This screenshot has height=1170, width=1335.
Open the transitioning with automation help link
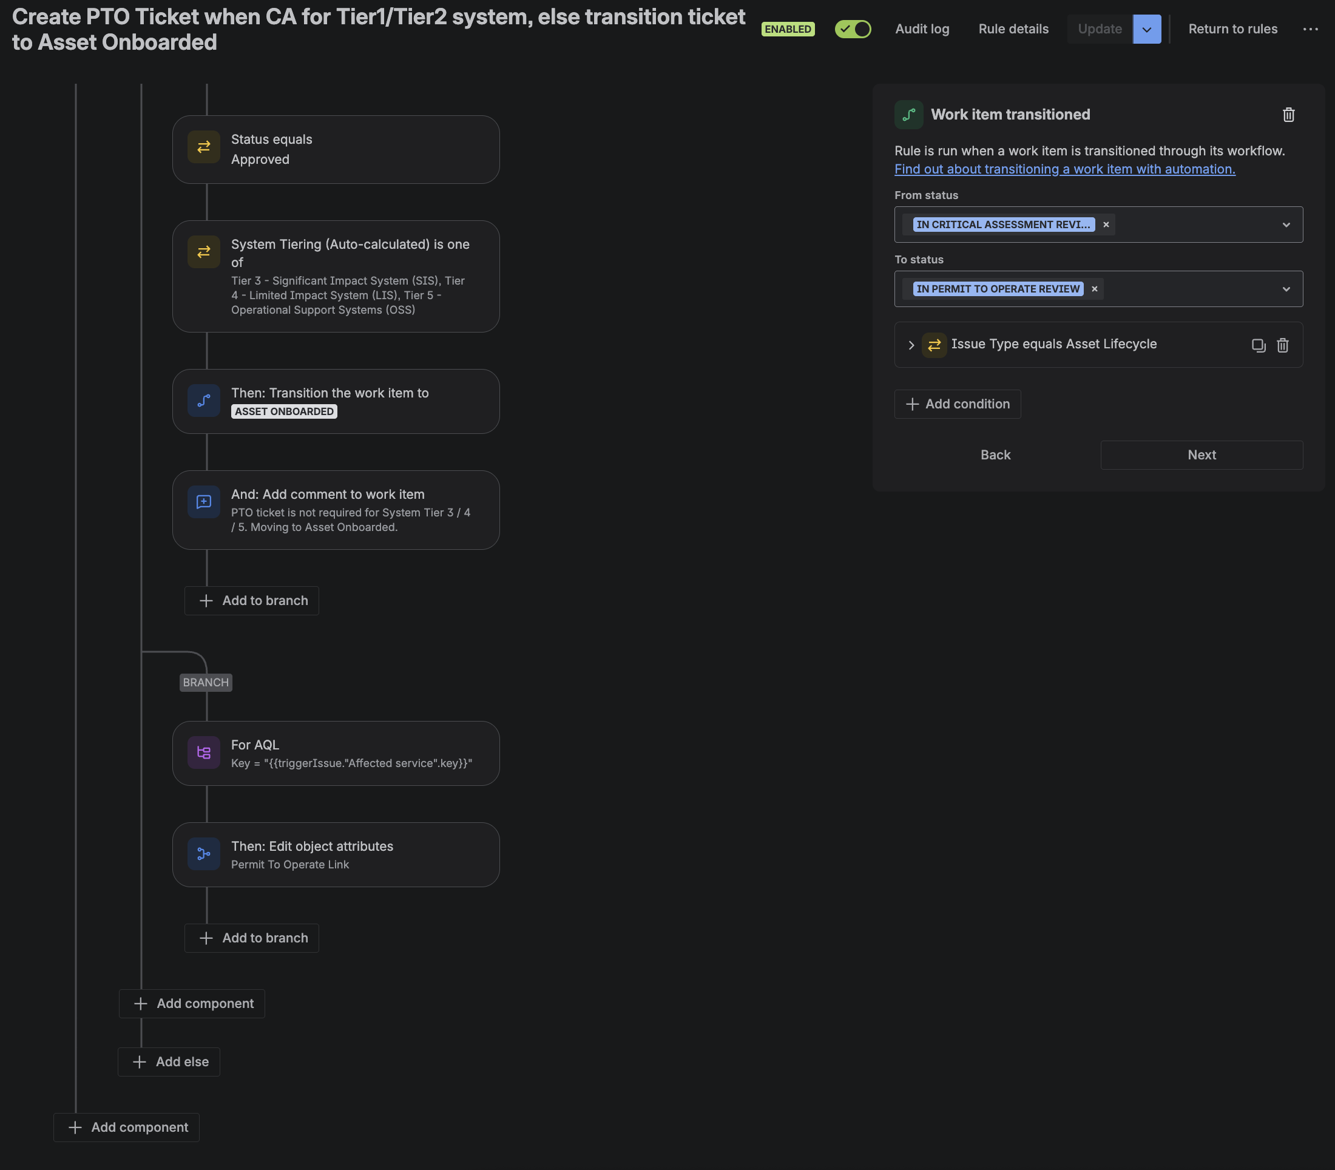1064,169
